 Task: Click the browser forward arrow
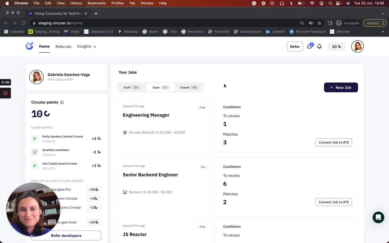tap(15, 23)
